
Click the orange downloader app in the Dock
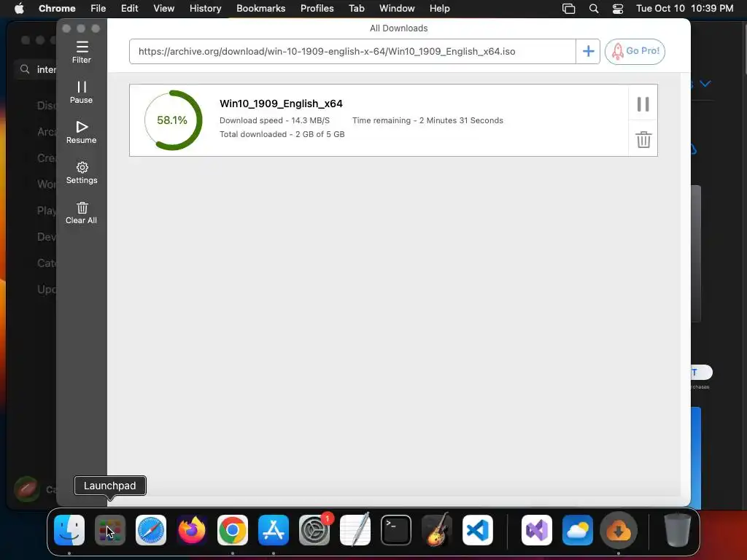pos(619,530)
